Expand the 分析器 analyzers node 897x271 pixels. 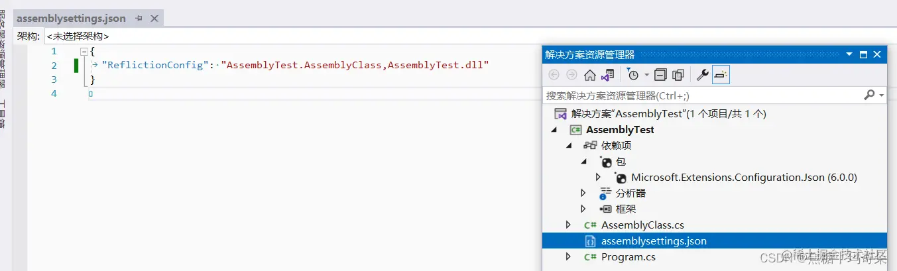583,193
